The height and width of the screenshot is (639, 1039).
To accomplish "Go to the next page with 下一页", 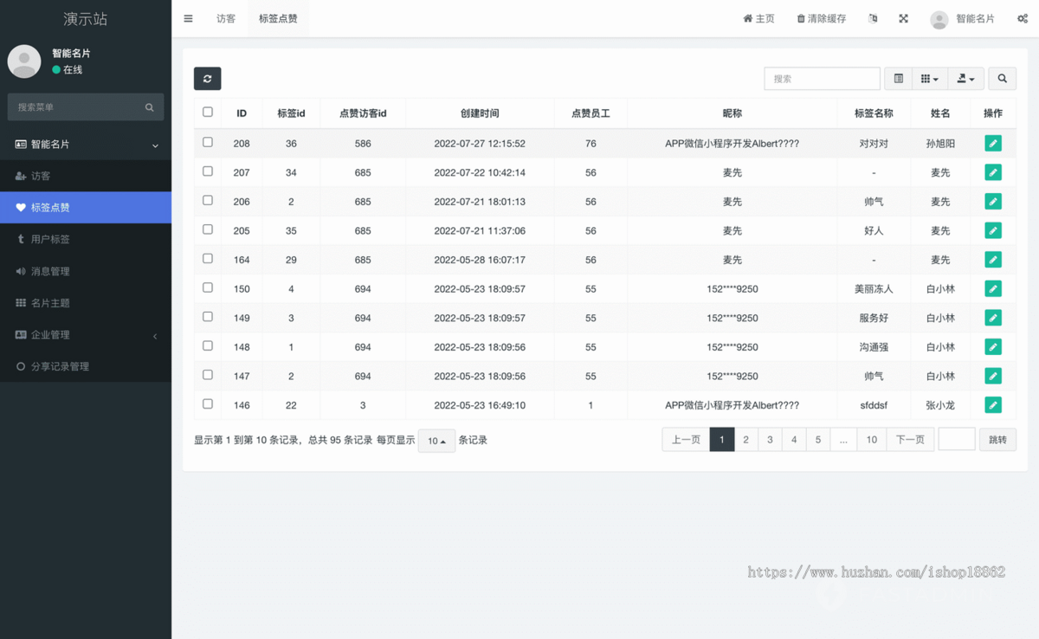I will (910, 439).
